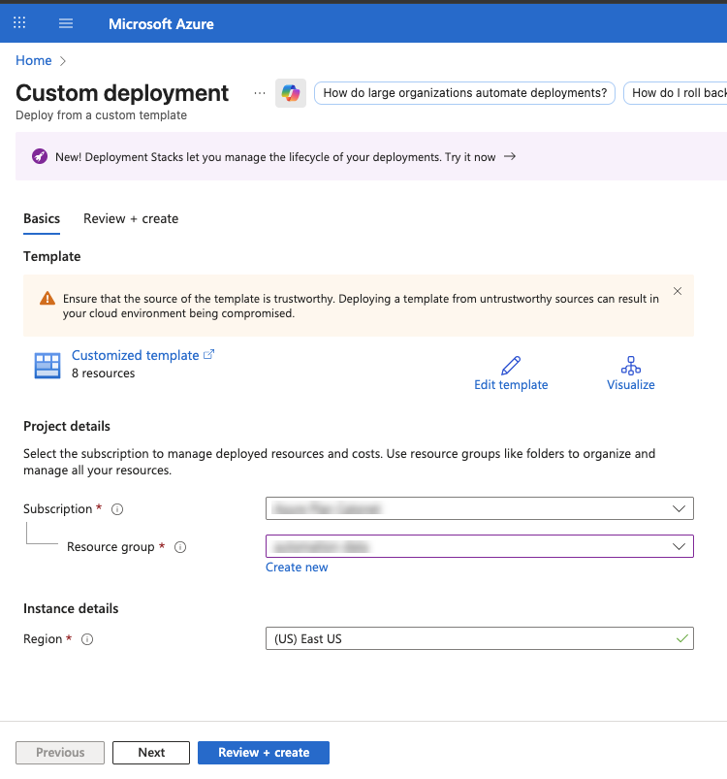
Task: Show the Subscription info tooltip icon
Action: (114, 508)
